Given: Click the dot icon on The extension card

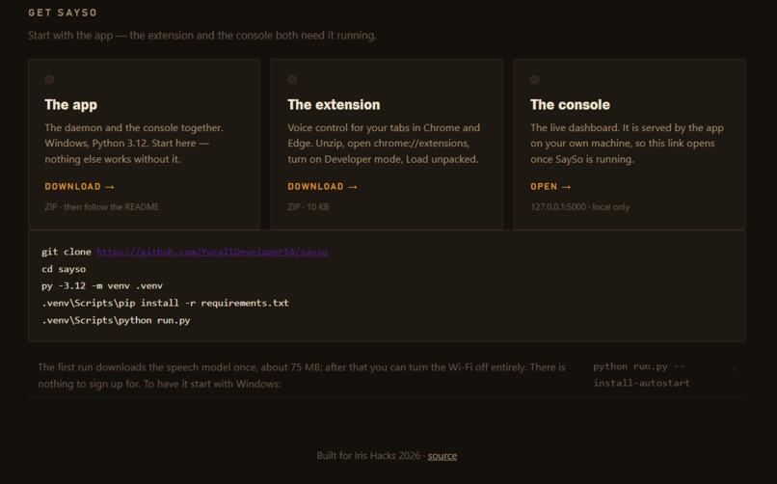Looking at the screenshot, I should point(292,80).
